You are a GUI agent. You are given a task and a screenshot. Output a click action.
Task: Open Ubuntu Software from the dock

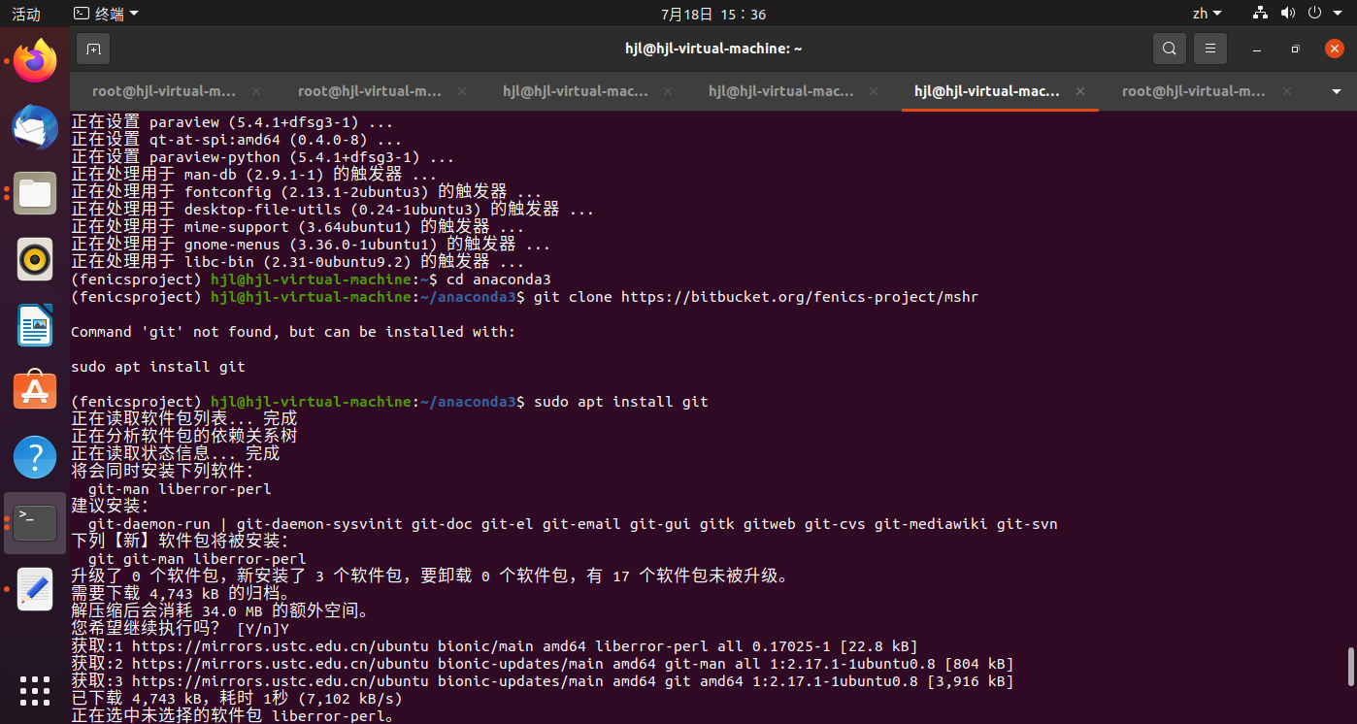point(35,389)
